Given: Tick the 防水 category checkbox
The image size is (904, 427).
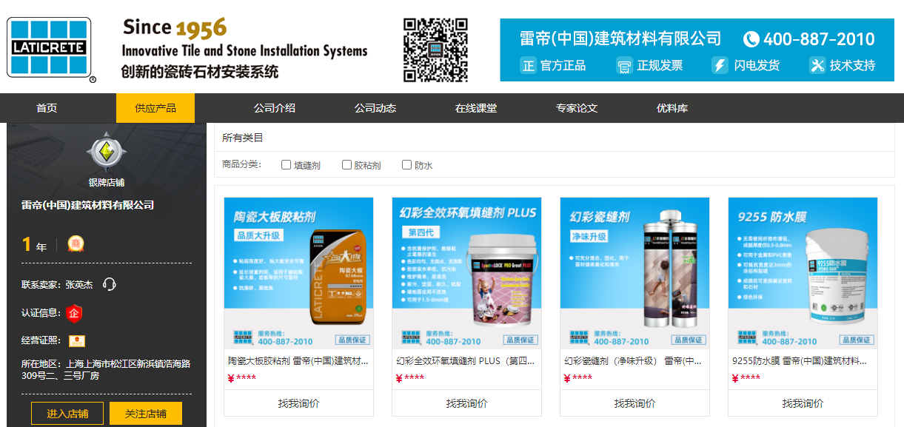Looking at the screenshot, I should pyautogui.click(x=406, y=165).
